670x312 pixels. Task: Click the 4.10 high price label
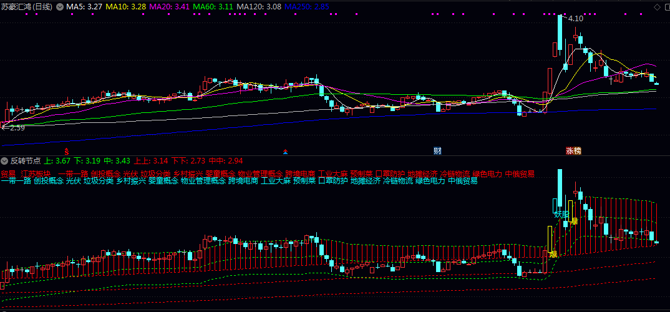575,19
